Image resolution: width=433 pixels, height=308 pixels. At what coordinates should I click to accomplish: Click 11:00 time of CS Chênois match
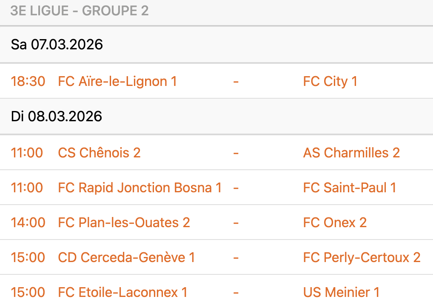(27, 153)
